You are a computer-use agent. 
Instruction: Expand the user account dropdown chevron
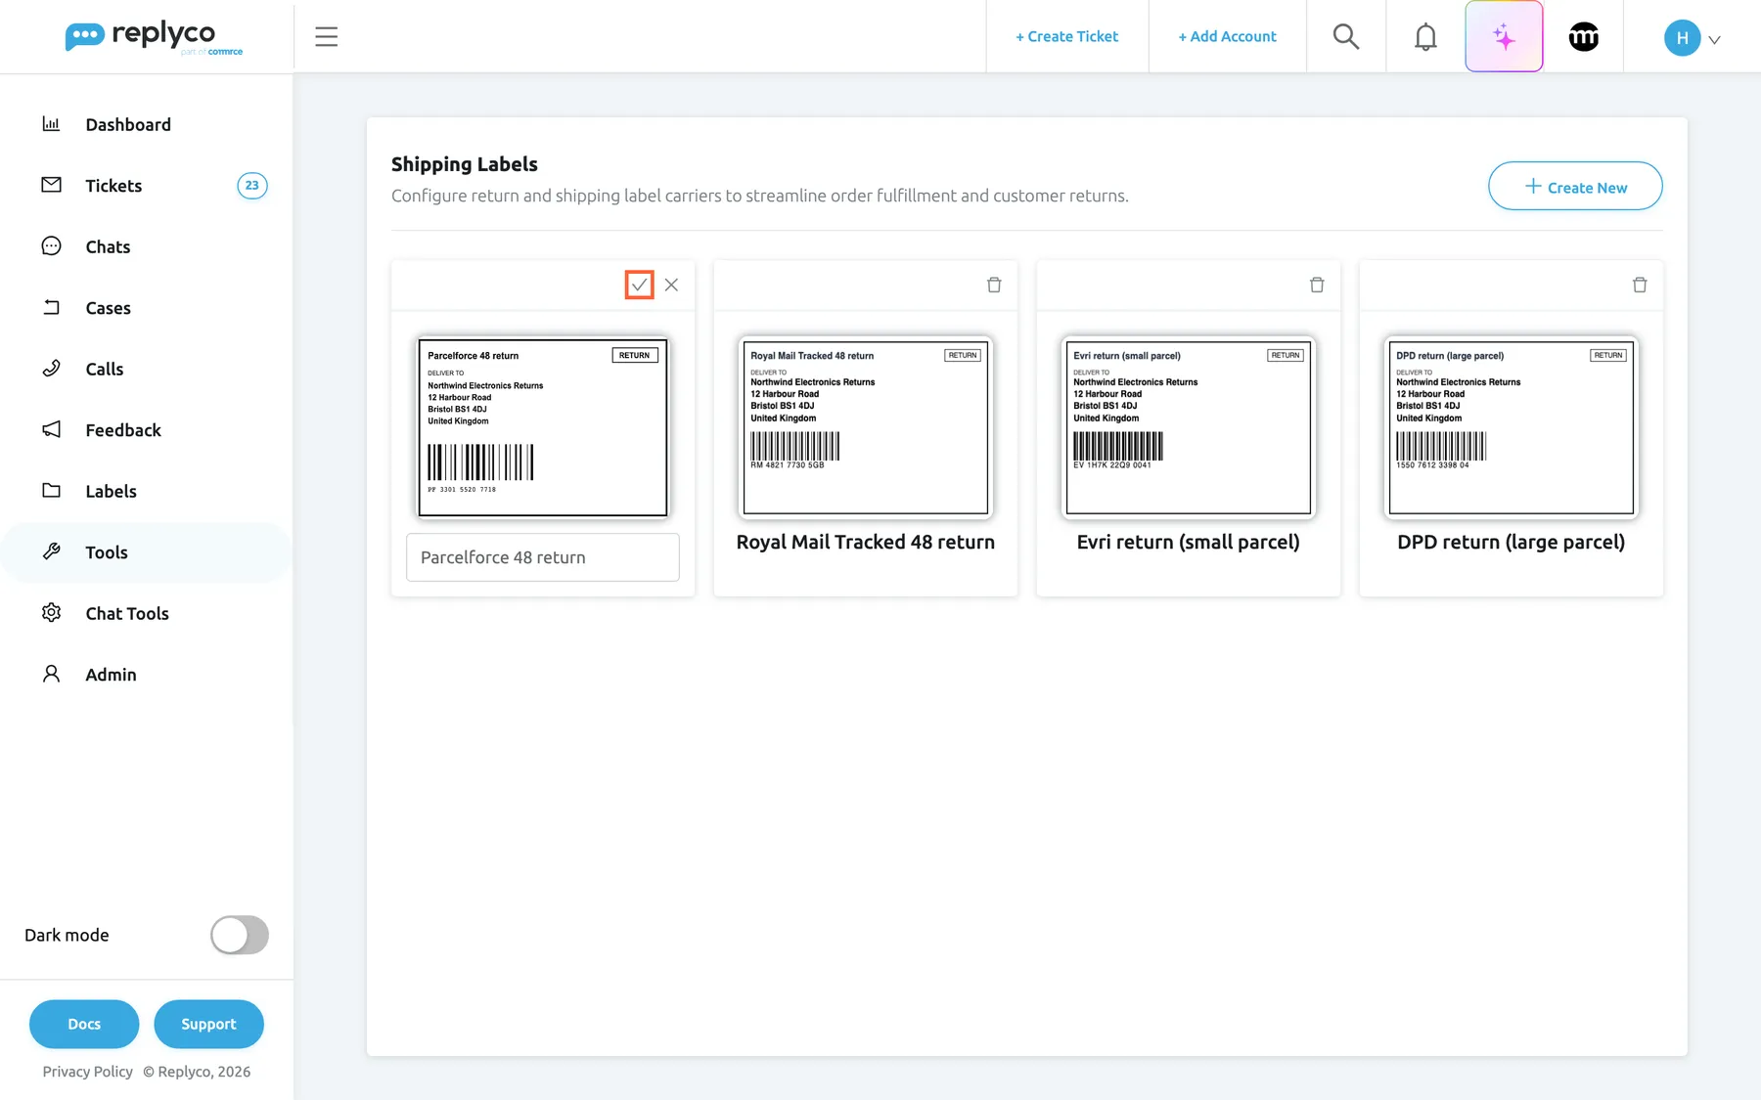(1714, 40)
